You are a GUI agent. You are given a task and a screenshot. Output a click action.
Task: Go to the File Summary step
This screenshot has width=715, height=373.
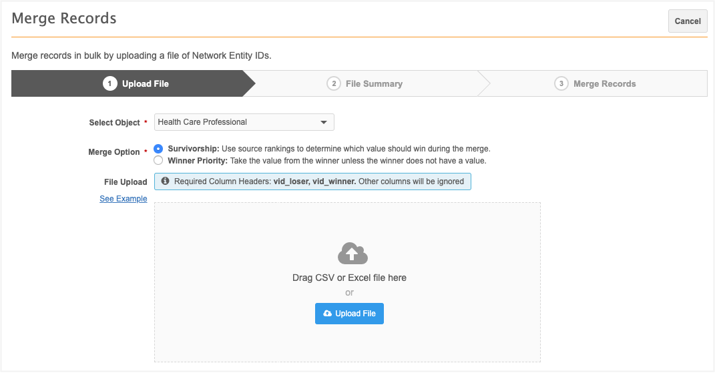374,84
